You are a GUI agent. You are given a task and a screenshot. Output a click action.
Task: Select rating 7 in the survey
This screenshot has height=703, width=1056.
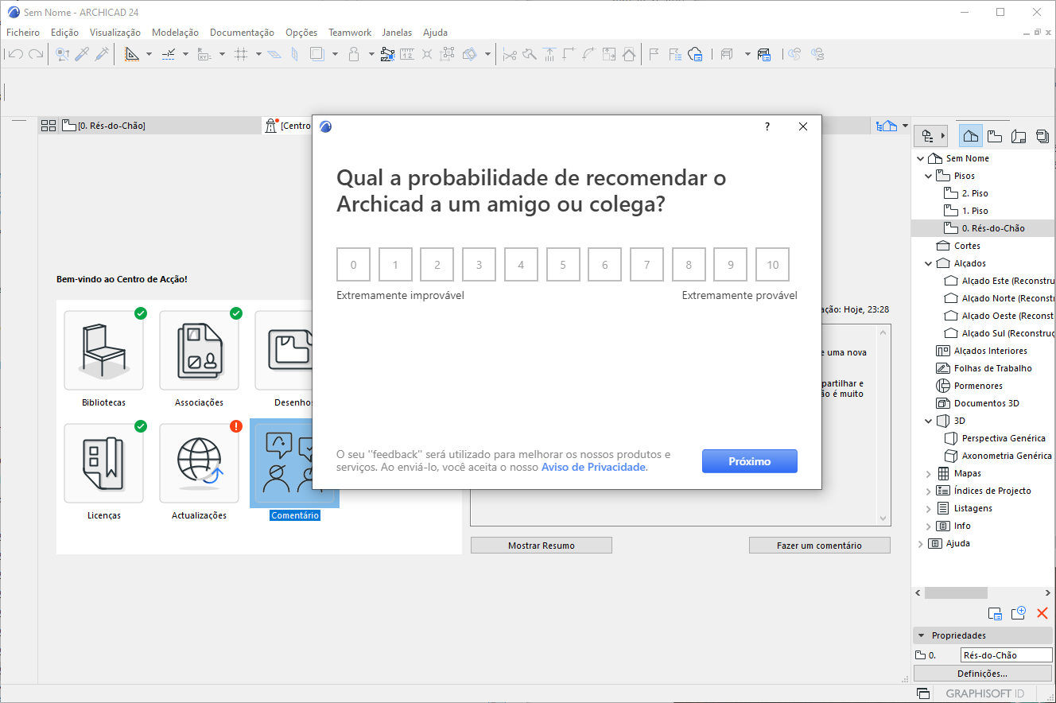pos(647,265)
